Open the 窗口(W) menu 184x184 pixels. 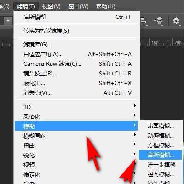tap(78, 6)
